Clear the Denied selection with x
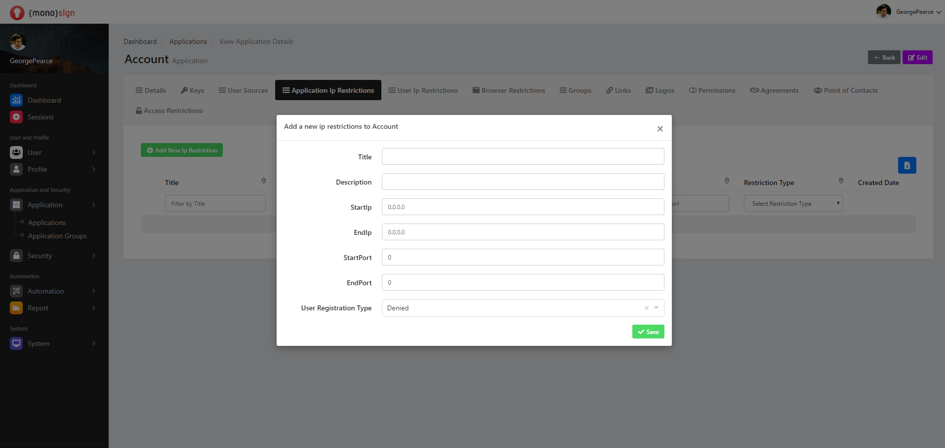Image resolution: width=945 pixels, height=448 pixels. (646, 308)
